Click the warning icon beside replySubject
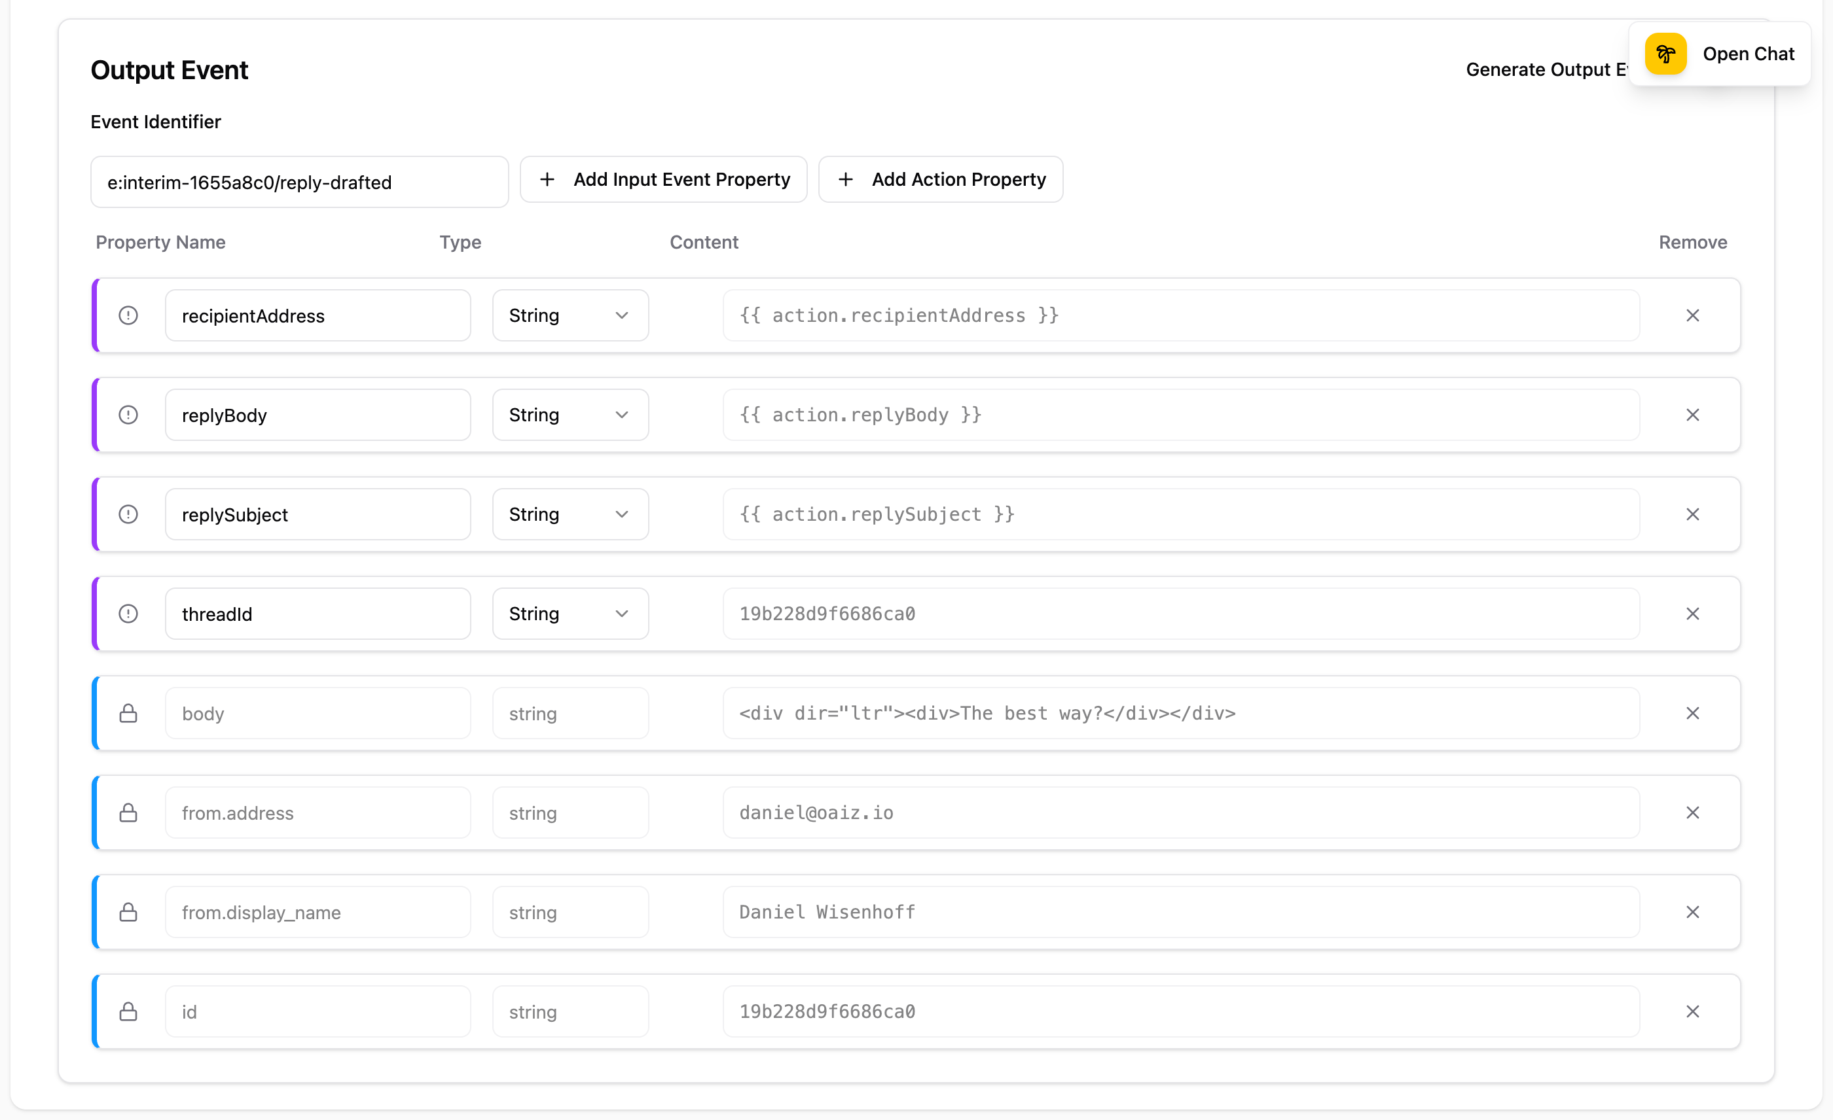This screenshot has width=1833, height=1120. 128,514
